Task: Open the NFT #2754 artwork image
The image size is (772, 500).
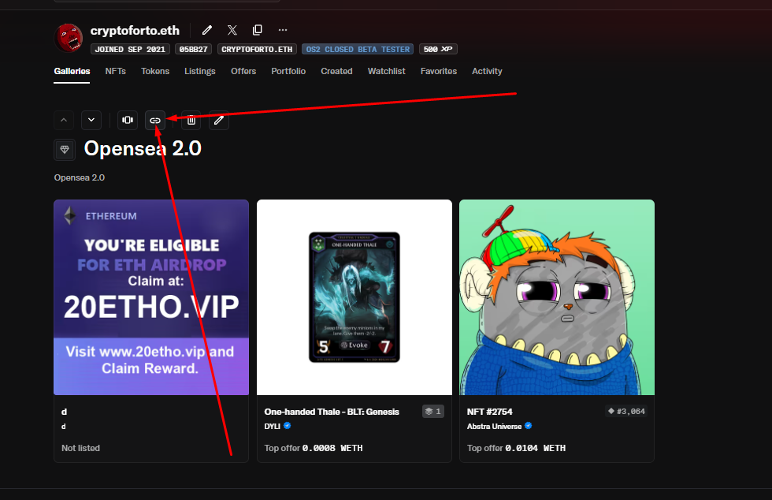Action: click(x=557, y=297)
